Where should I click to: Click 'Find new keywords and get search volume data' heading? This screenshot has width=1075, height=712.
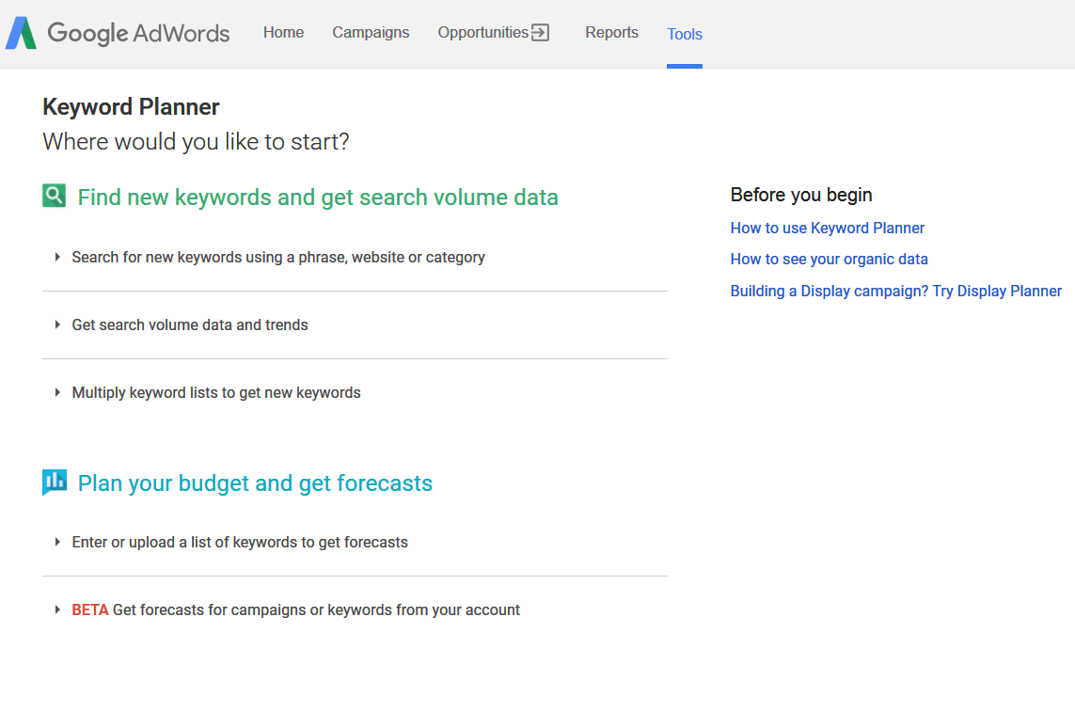318,198
